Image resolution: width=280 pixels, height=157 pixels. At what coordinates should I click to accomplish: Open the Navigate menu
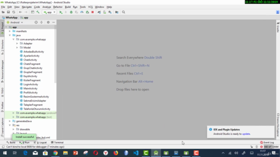27,7
